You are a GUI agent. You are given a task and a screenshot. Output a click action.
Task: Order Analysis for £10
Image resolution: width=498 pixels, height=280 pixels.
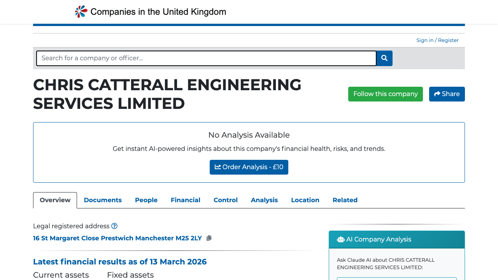coord(249,167)
